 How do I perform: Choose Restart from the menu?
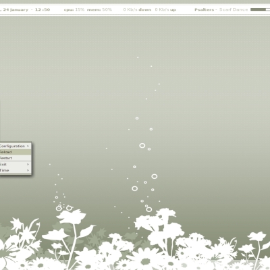pyautogui.click(x=16, y=158)
